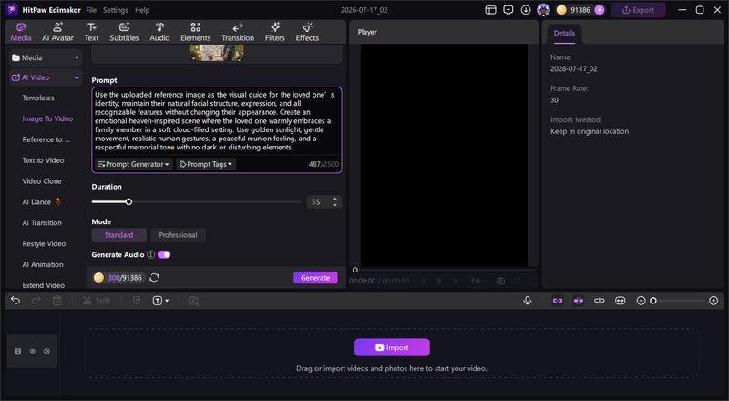729x401 pixels.
Task: Click the 5S duration value field
Action: [318, 202]
